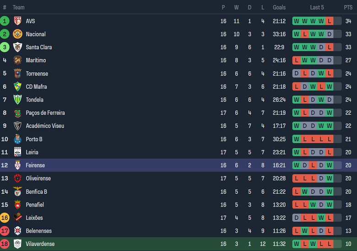Click the CD Mafra crest icon
357x251 pixels.
pos(17,87)
